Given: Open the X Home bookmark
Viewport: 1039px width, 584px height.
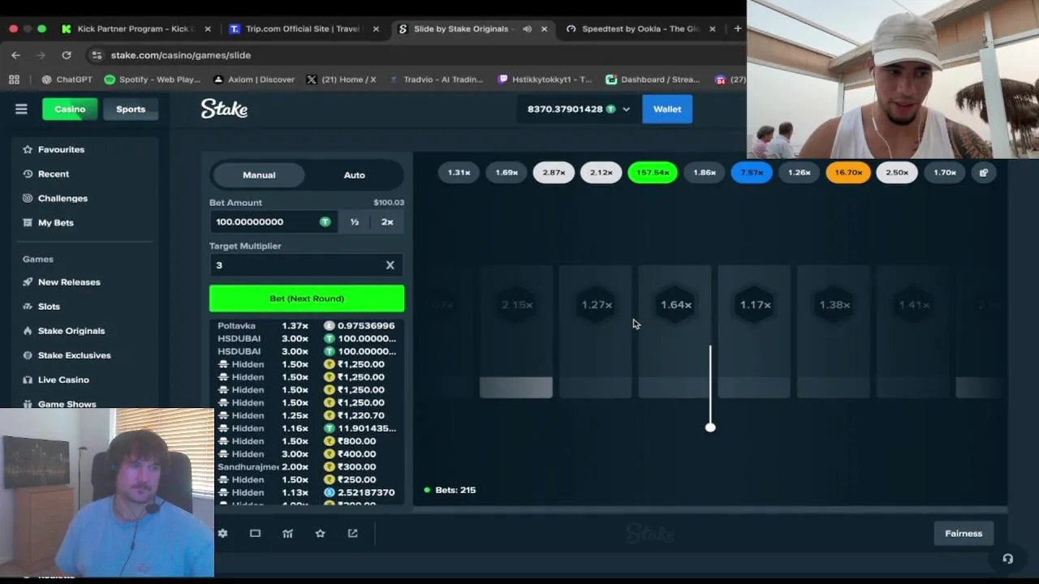Looking at the screenshot, I should point(341,79).
